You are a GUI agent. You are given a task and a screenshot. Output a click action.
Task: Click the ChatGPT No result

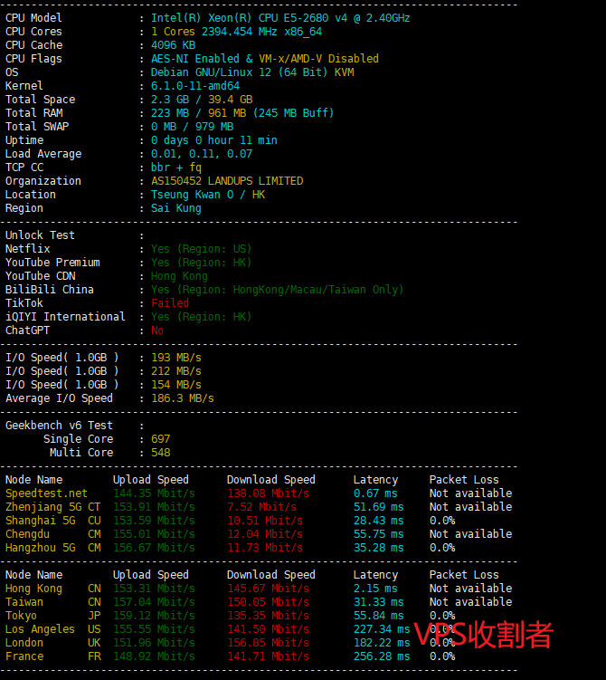tap(157, 330)
